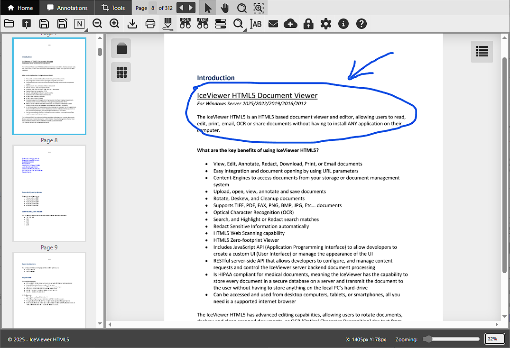Go to next page arrow button

click(191, 8)
